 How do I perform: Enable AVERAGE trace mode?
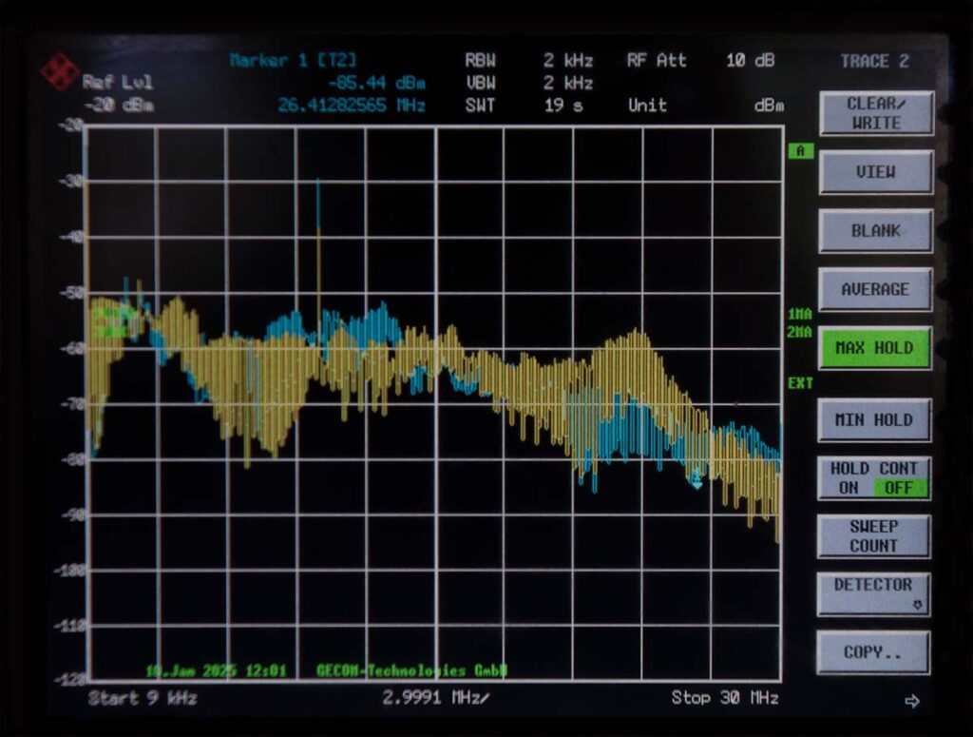[873, 289]
